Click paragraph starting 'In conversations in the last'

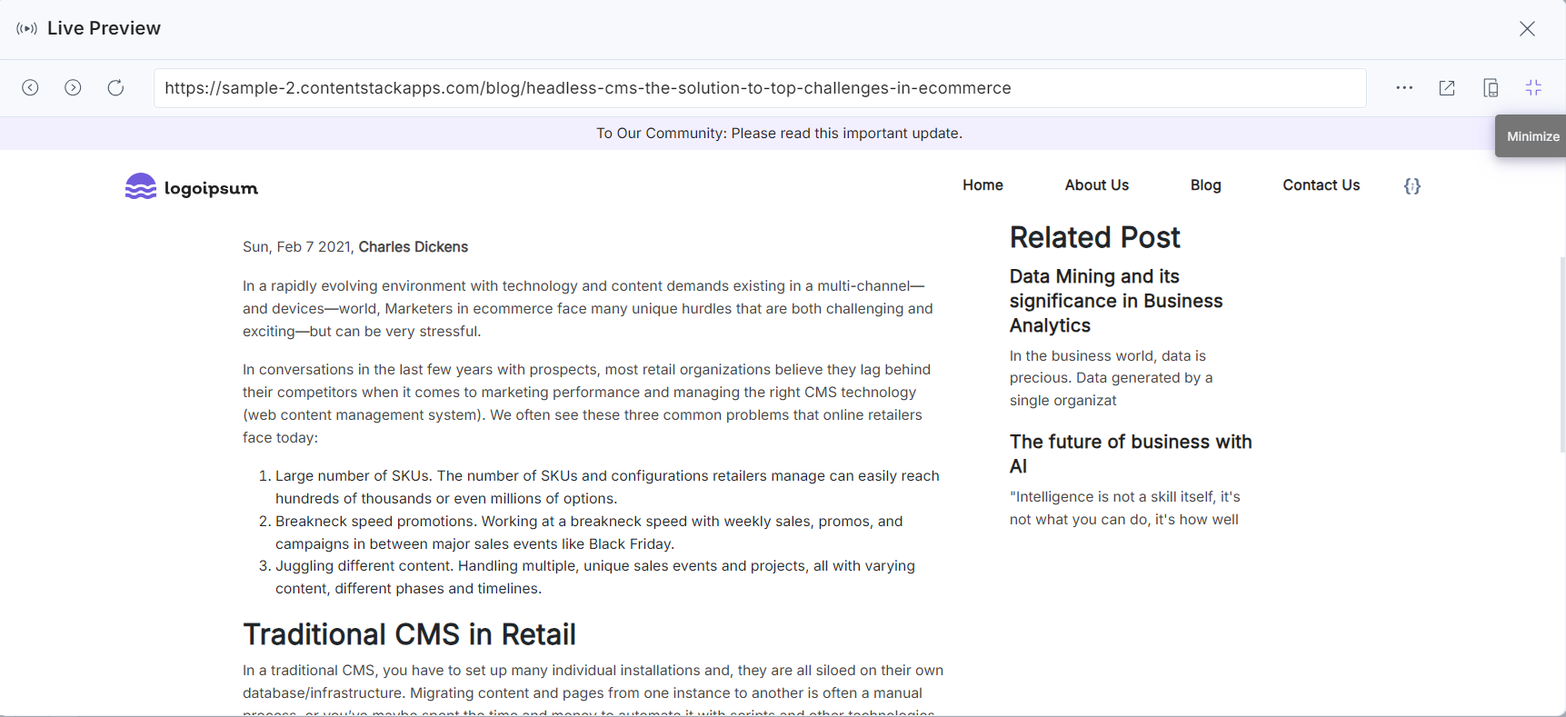[x=586, y=403]
